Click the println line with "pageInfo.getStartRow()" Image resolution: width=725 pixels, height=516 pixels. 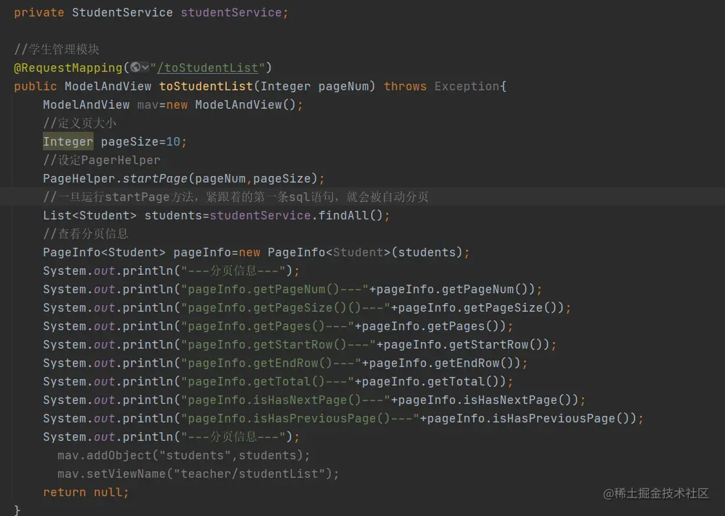(x=300, y=345)
